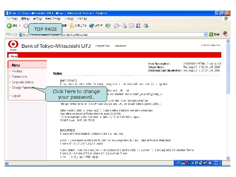Screen dimensions: 236x177
Task: Open the ツール (Tools) menu
Action: point(69,19)
